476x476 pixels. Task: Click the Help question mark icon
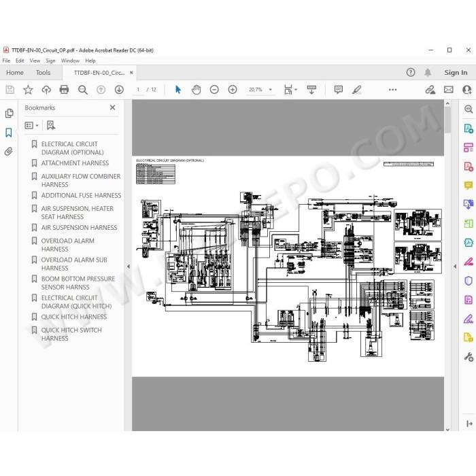tap(411, 72)
